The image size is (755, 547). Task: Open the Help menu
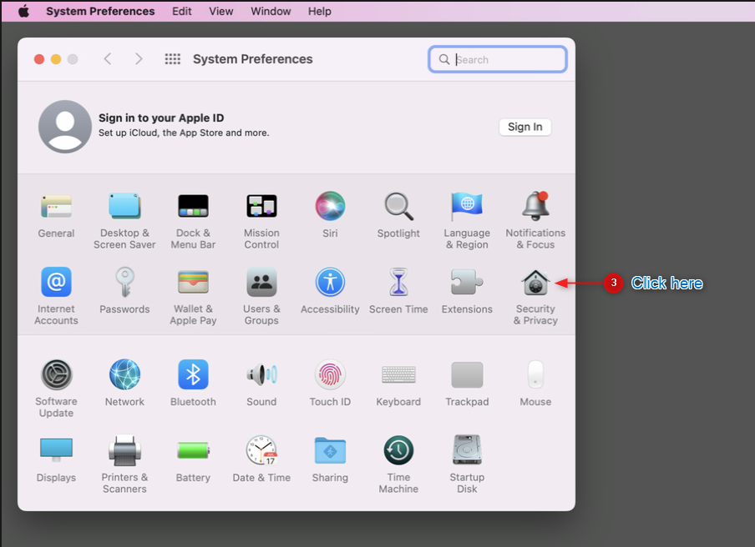pos(320,11)
